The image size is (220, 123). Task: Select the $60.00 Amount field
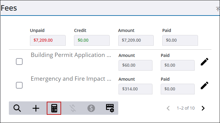pyautogui.click(x=135, y=65)
